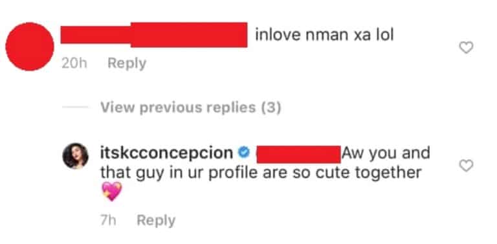Click the 7h timestamp
Viewport: 497px width, 244px height.
(x=108, y=221)
